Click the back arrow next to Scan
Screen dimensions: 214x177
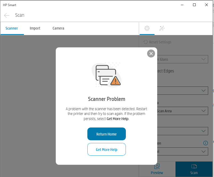coord(7,15)
